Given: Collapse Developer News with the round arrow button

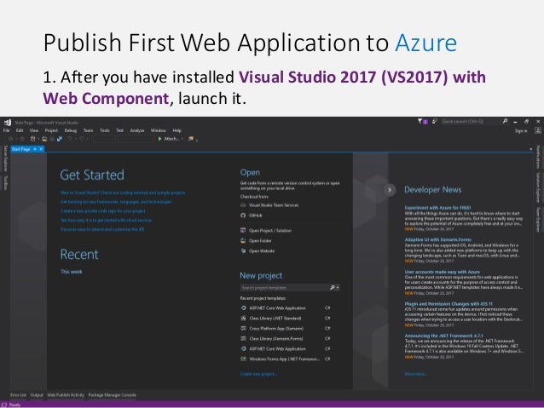Looking at the screenshot, I should (x=390, y=190).
